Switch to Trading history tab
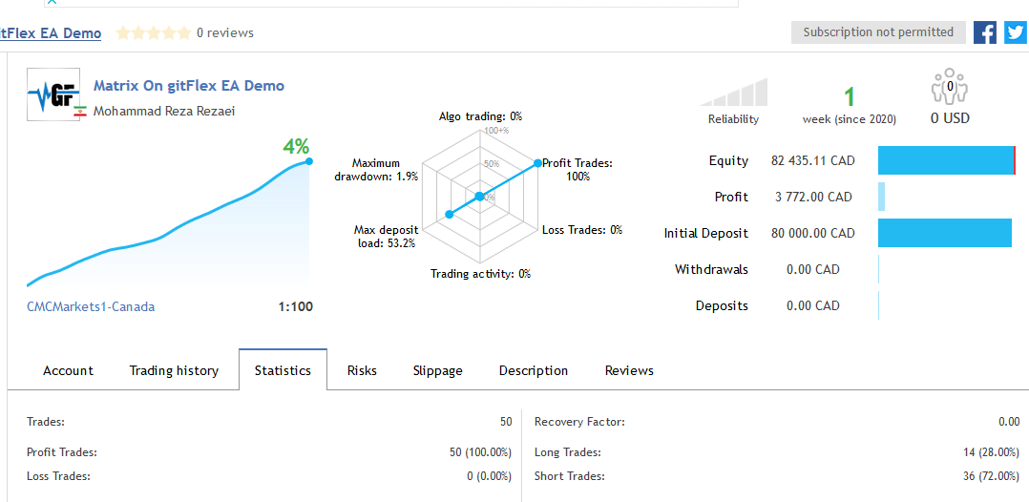This screenshot has height=502, width=1029. point(174,370)
